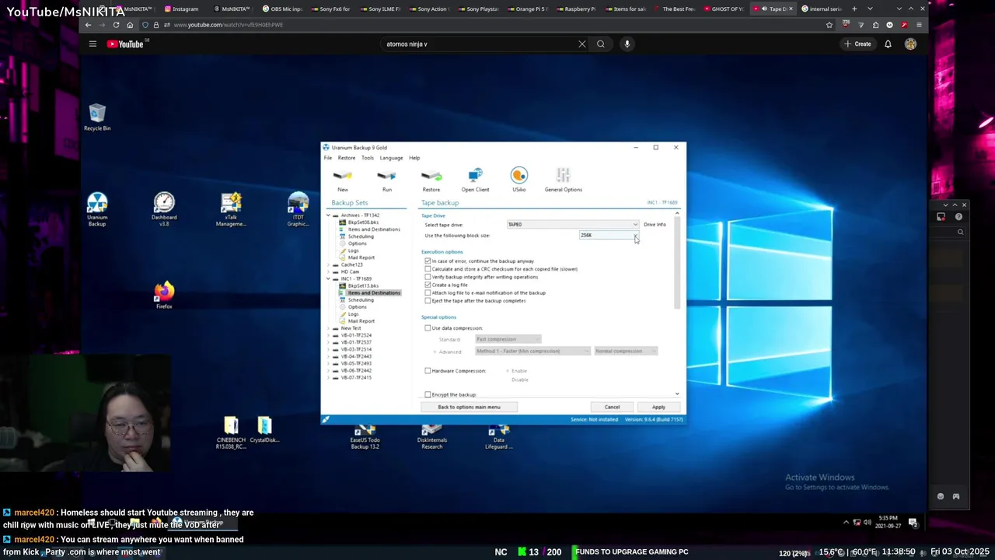Screen dimensions: 995x560
Task: Expand the HD Cam tree node
Action: tap(328, 271)
